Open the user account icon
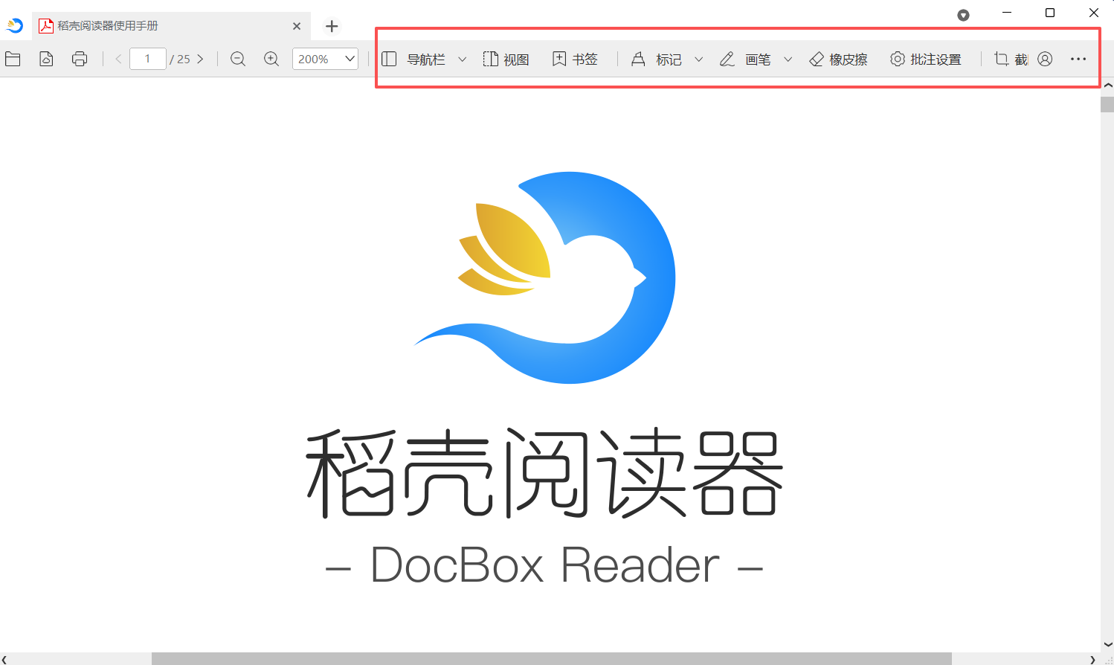Viewport: 1114px width, 665px height. click(x=1045, y=59)
